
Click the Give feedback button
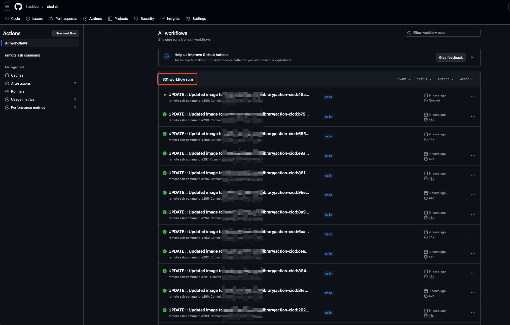[x=451, y=58]
